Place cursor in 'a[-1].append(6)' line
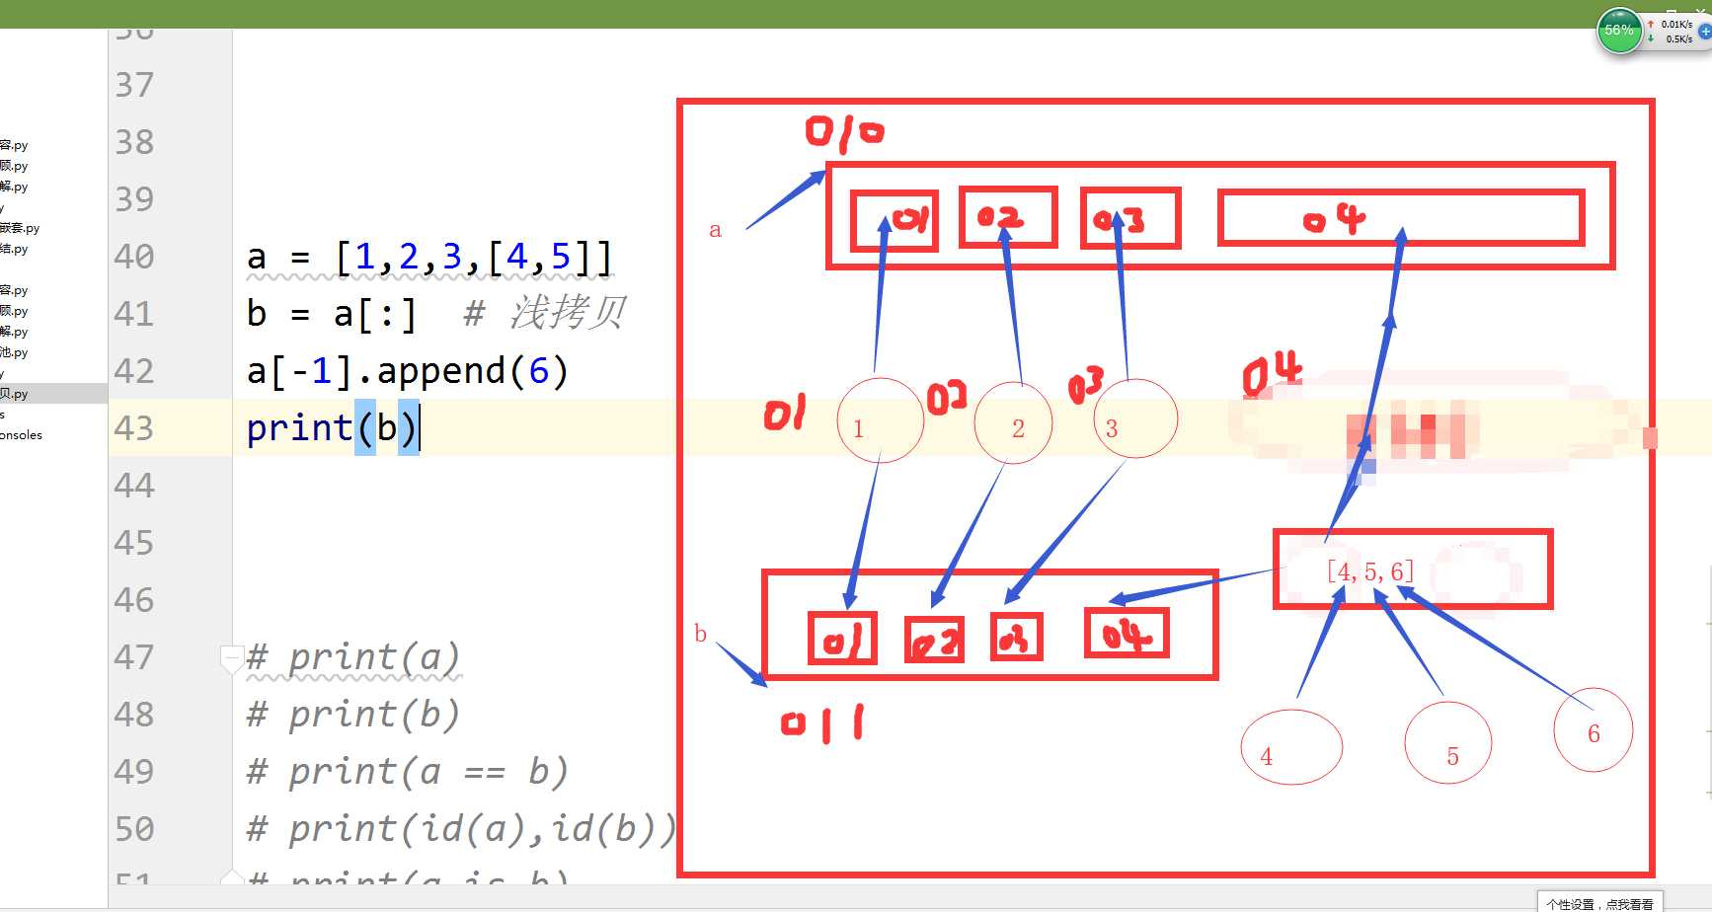The width and height of the screenshot is (1712, 912). pyautogui.click(x=408, y=371)
